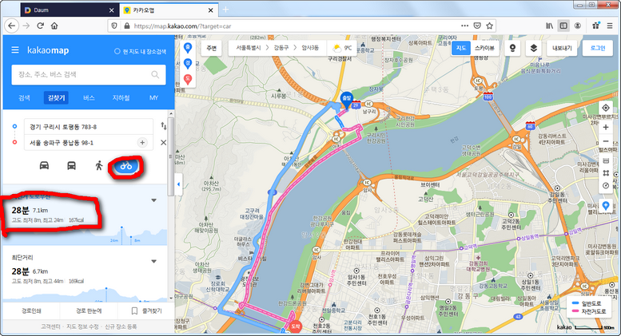
Task: Click the area measuring tool icon
Action: 606,173
